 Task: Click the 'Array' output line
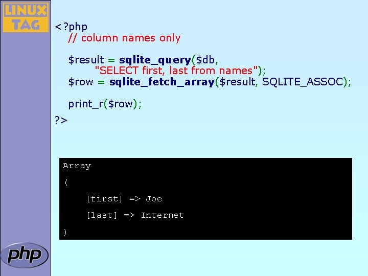[77, 166]
